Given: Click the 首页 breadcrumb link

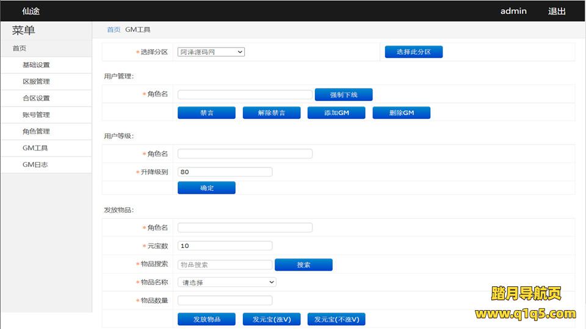Looking at the screenshot, I should click(114, 30).
